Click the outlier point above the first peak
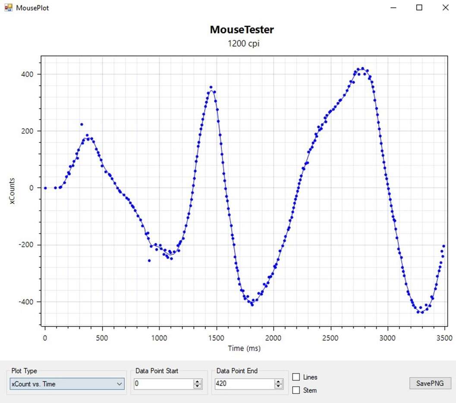 click(82, 124)
